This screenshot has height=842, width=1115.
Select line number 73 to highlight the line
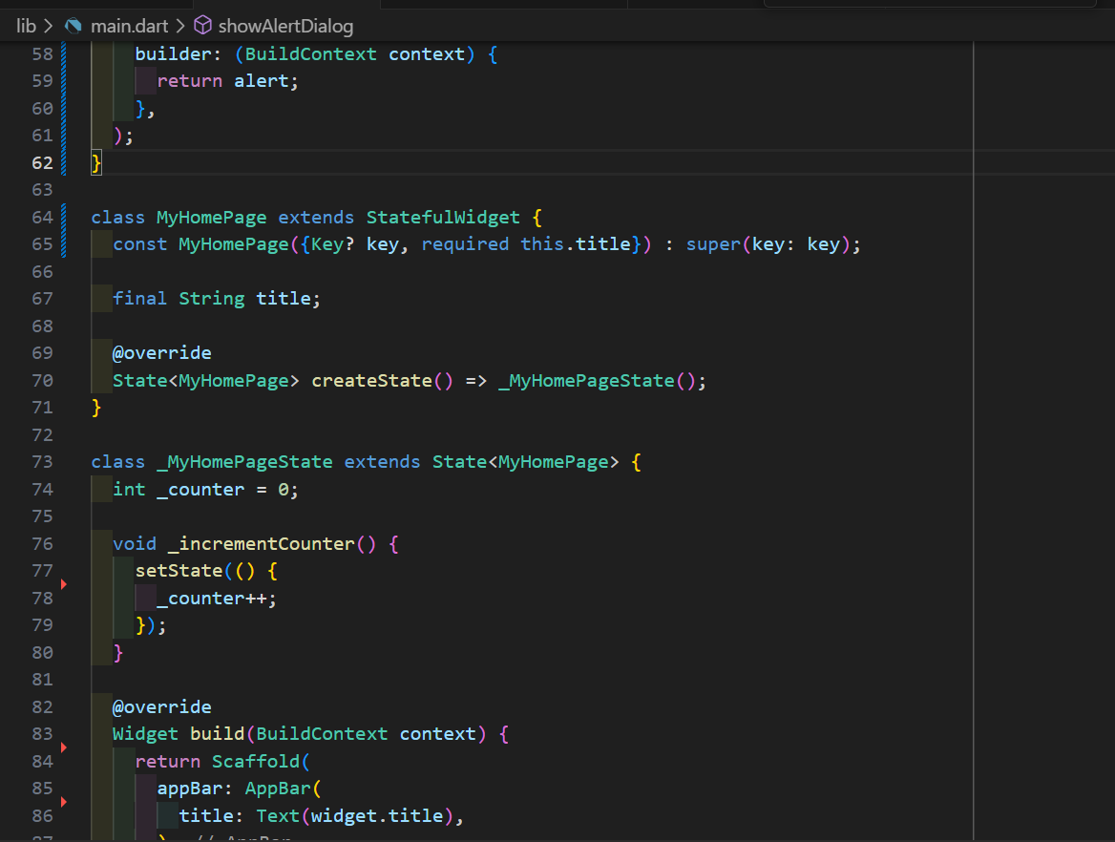tap(42, 461)
